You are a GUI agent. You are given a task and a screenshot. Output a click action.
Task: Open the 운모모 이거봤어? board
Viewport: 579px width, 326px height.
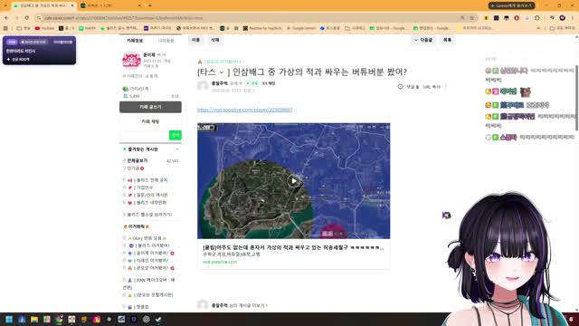pyautogui.click(x=149, y=268)
